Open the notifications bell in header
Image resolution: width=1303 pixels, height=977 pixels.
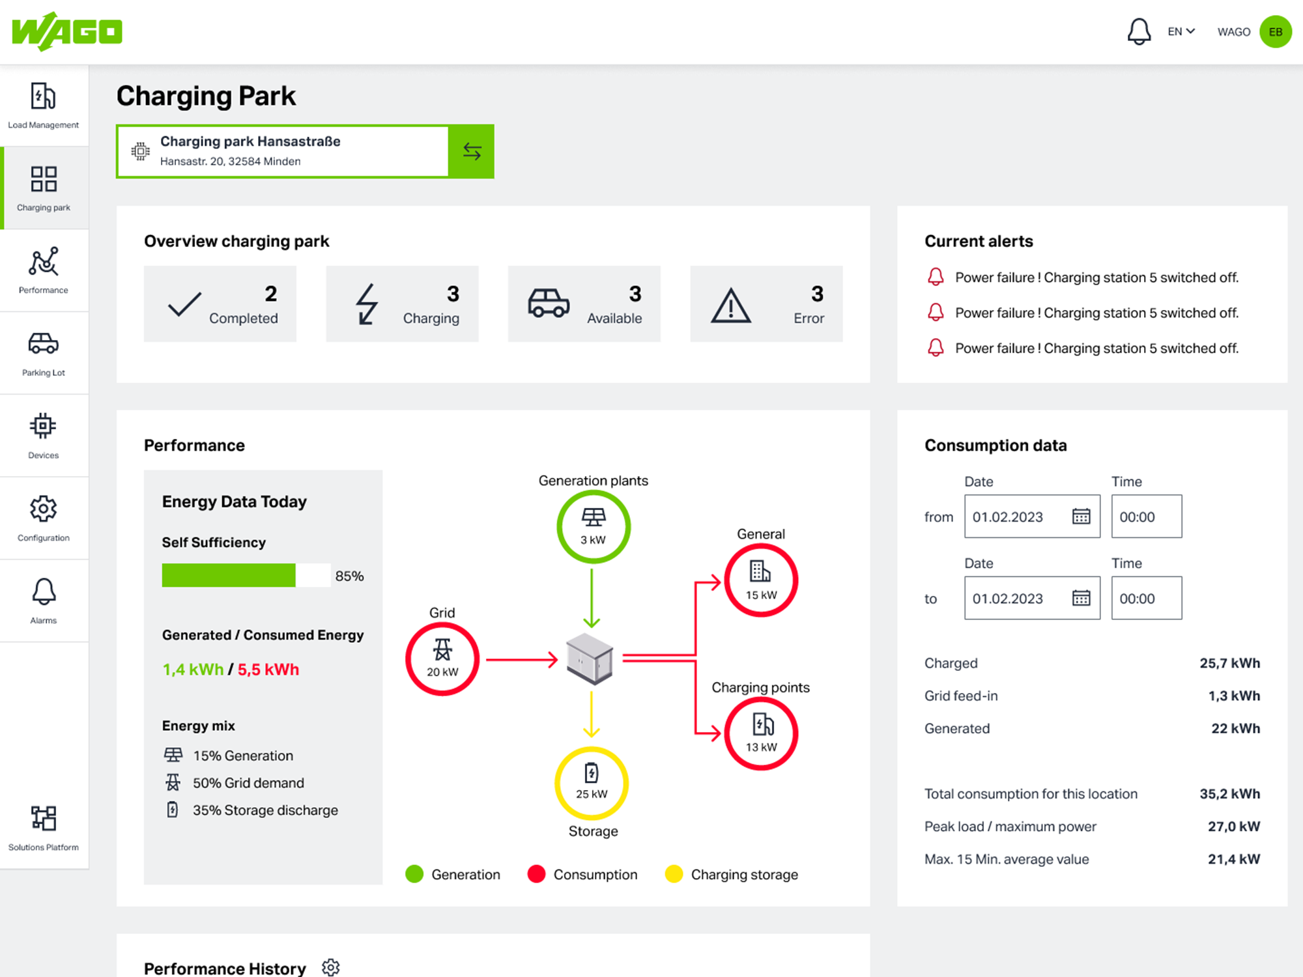tap(1139, 31)
